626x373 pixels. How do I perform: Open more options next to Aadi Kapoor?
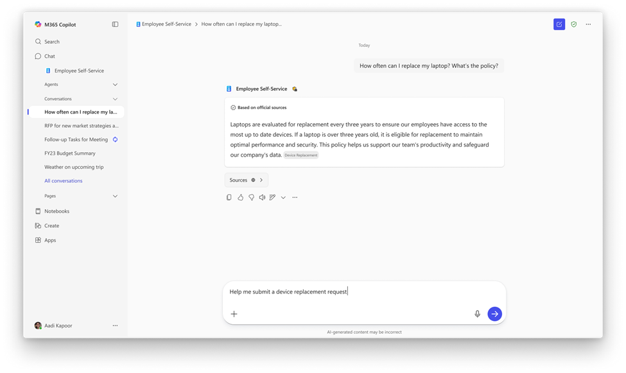(115, 325)
